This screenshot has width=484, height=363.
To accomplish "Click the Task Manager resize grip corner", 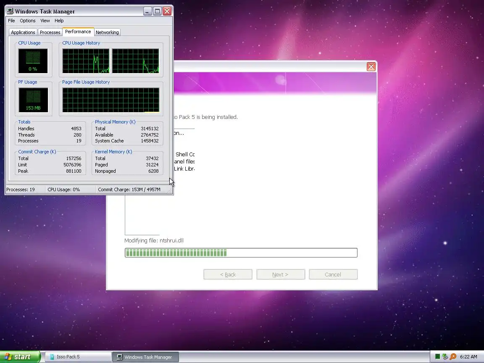I will 169,192.
